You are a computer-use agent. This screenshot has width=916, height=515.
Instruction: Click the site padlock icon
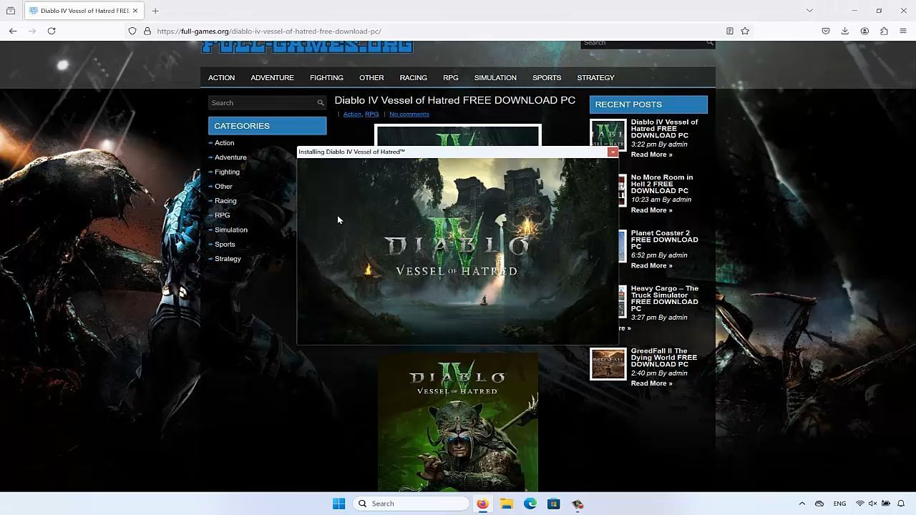pos(147,31)
